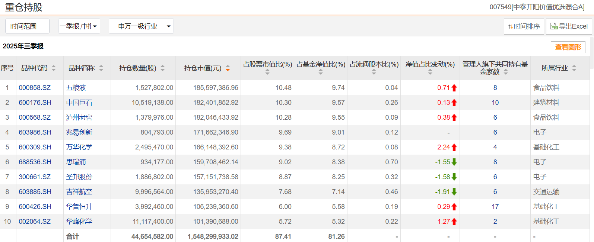
Task: Open stock code 600309.SH link
Action: (x=35, y=147)
